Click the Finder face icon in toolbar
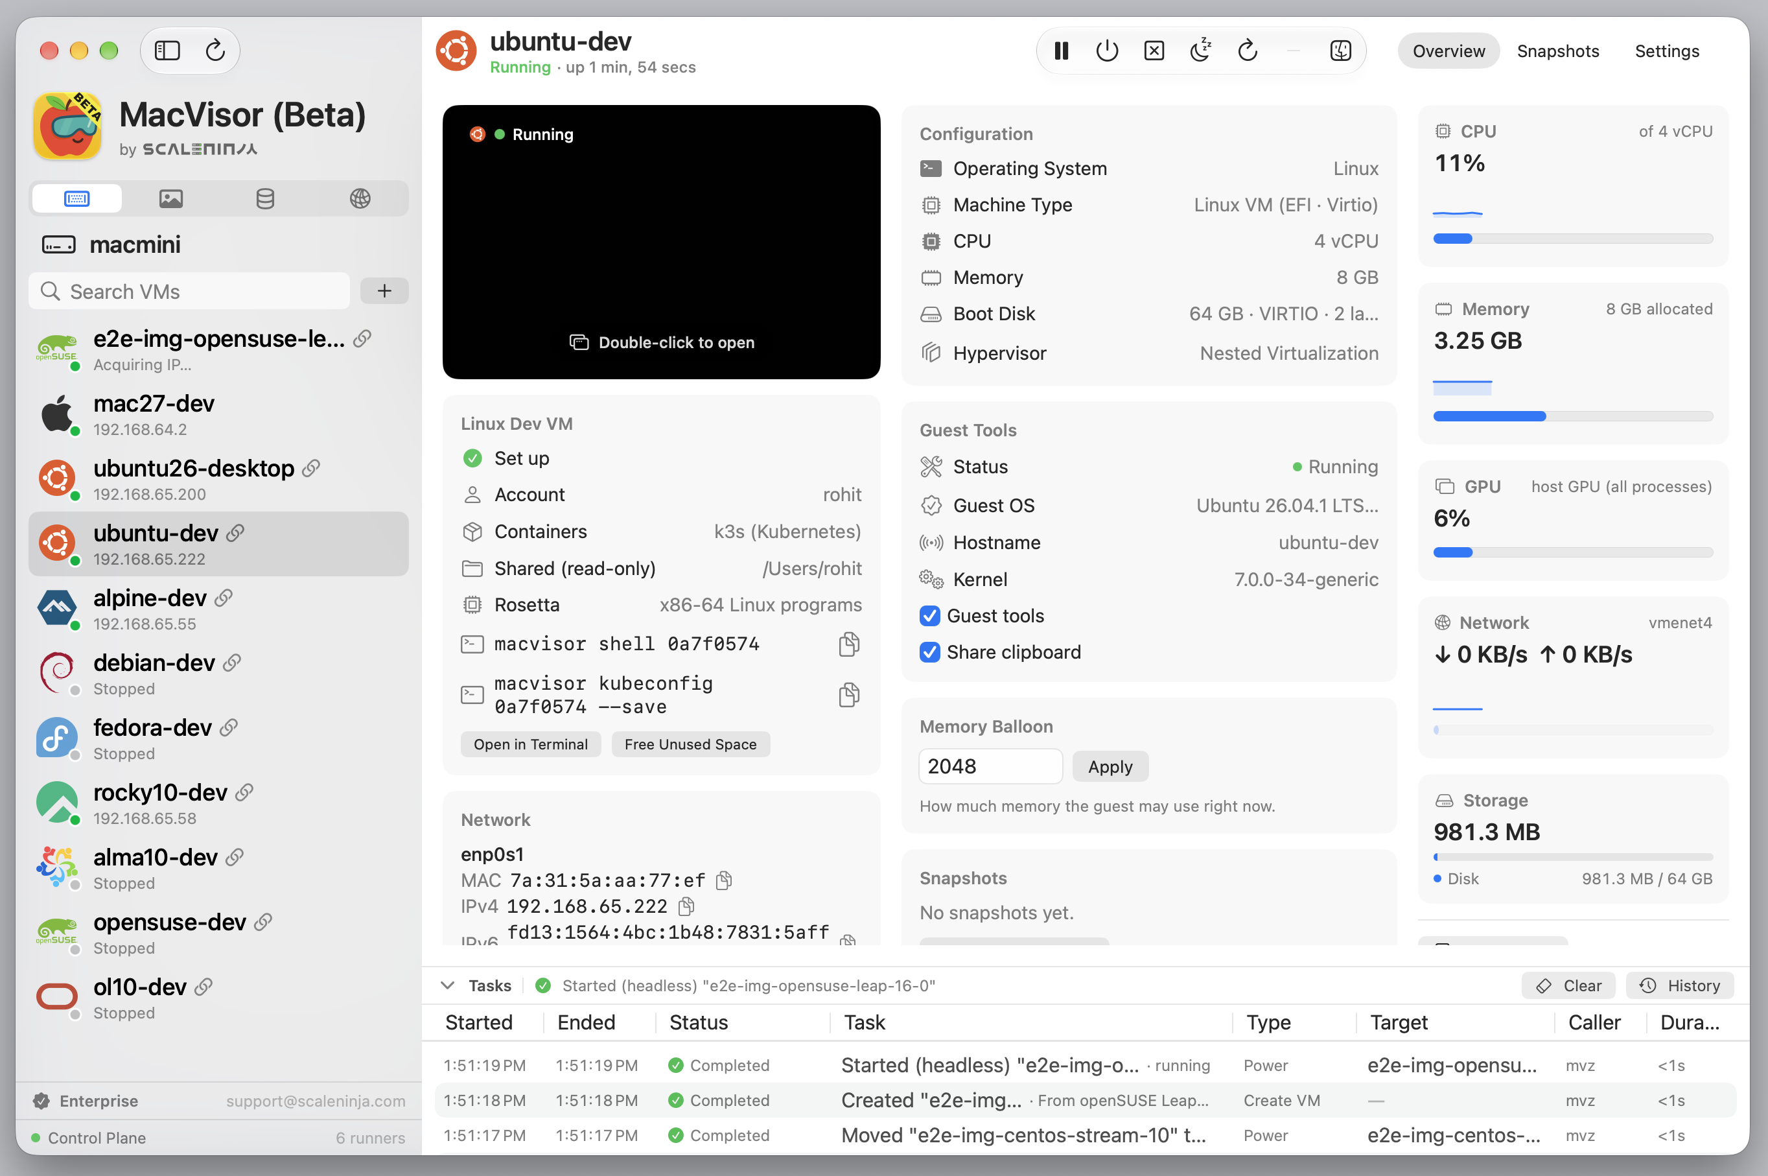Viewport: 1768px width, 1176px height. click(1341, 51)
